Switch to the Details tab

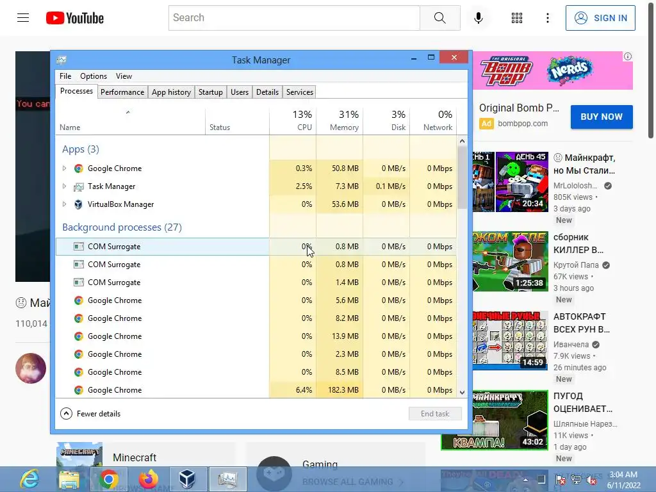267,92
